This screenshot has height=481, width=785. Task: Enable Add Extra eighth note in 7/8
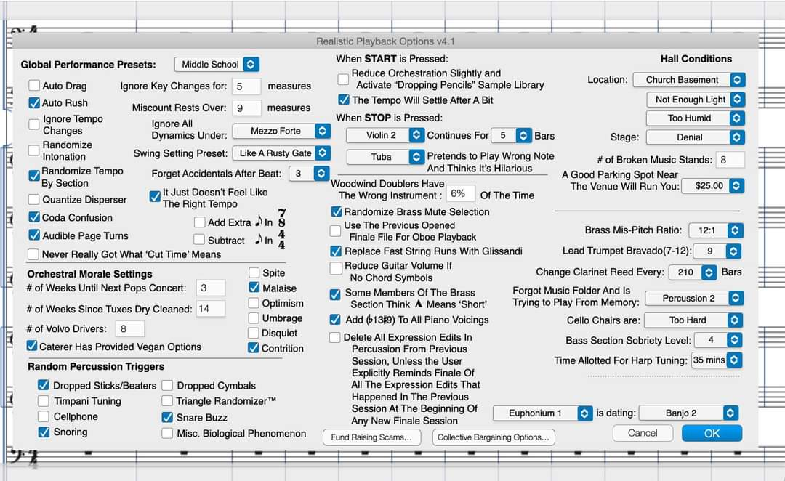[x=200, y=222]
